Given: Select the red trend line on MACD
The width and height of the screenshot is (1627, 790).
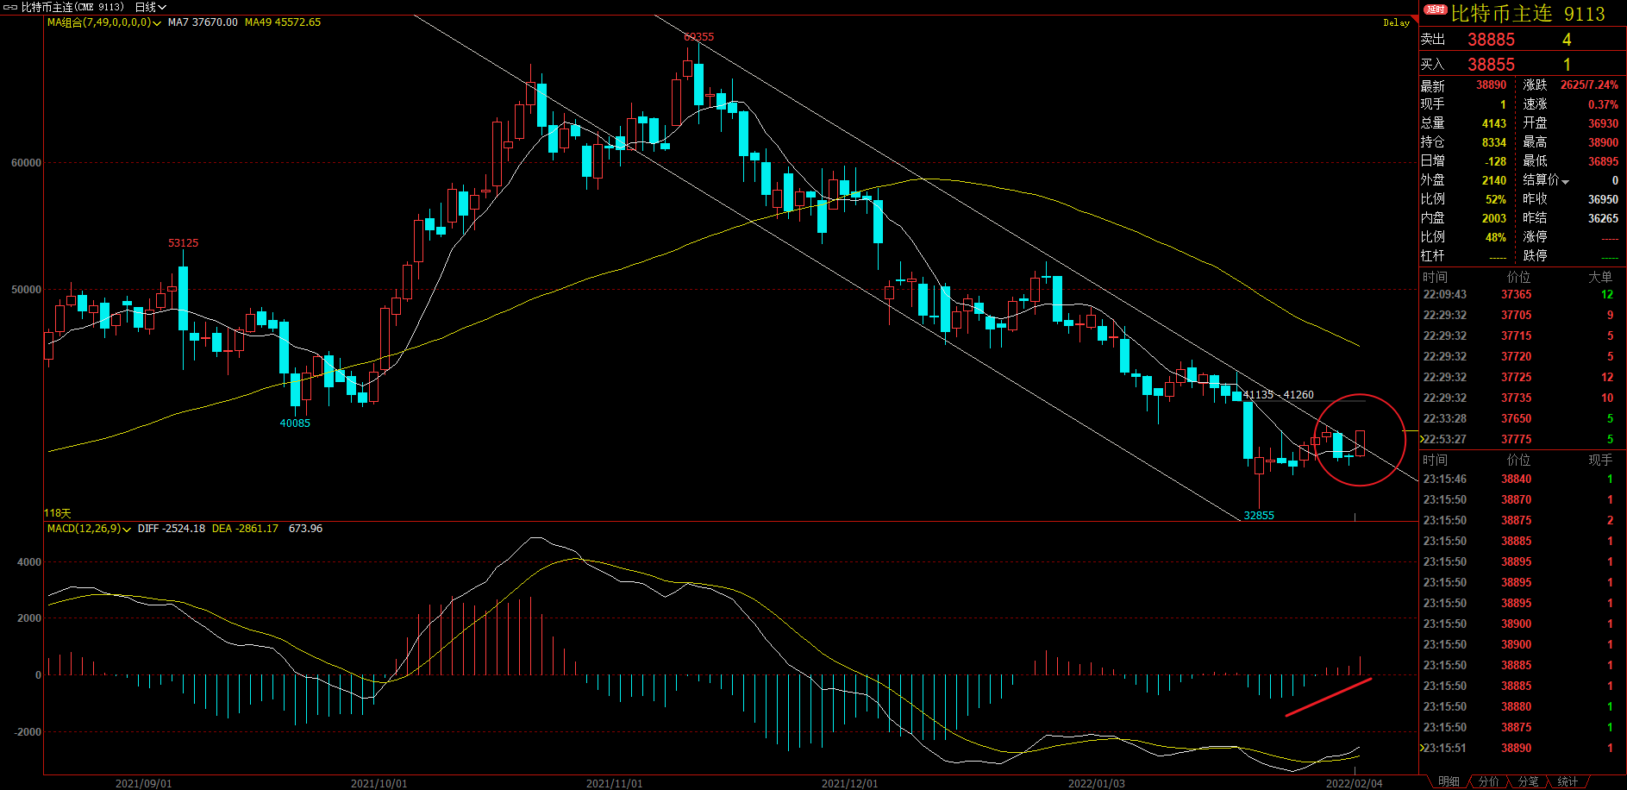Looking at the screenshot, I should coord(1328,698).
